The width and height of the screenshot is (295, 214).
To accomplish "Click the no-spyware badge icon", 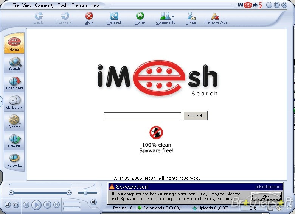I will point(156,133).
